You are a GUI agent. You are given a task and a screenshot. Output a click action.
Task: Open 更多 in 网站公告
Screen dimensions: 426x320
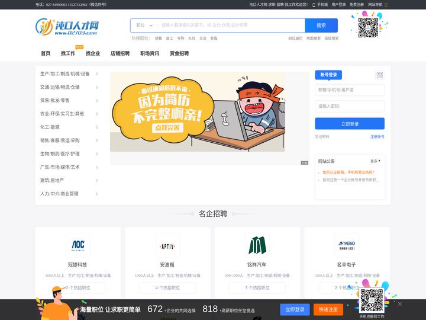pos(376,161)
